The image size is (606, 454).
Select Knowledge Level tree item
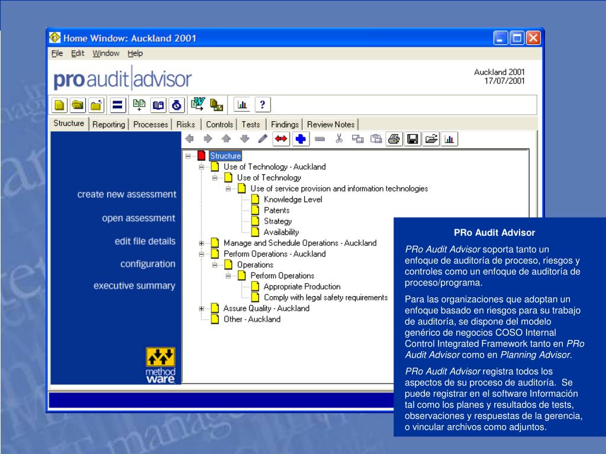[x=293, y=200]
